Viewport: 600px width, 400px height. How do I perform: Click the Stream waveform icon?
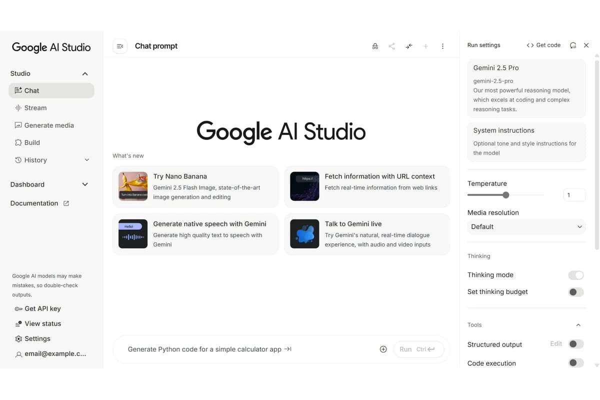point(18,107)
